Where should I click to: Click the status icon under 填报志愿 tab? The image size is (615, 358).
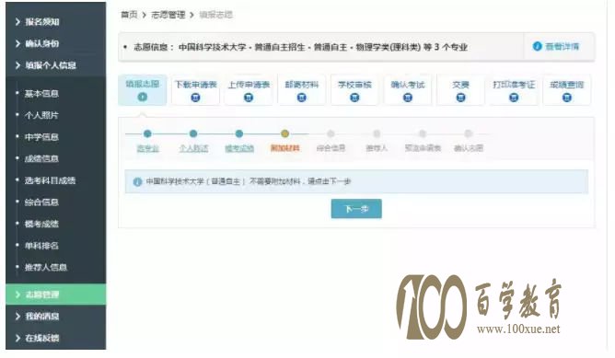[143, 97]
